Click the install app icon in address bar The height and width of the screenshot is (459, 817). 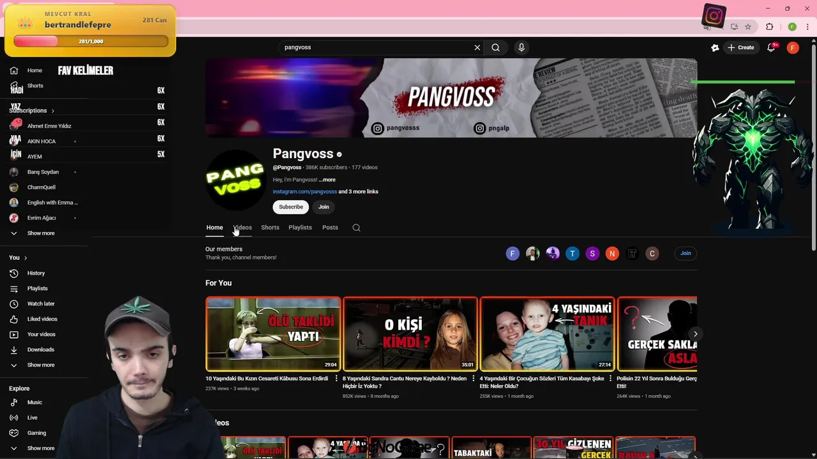(x=734, y=27)
